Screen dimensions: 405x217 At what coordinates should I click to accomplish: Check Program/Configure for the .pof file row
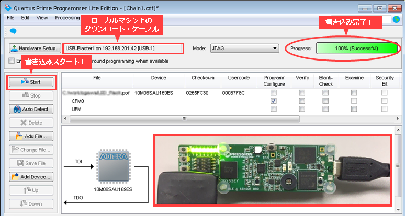click(x=274, y=93)
